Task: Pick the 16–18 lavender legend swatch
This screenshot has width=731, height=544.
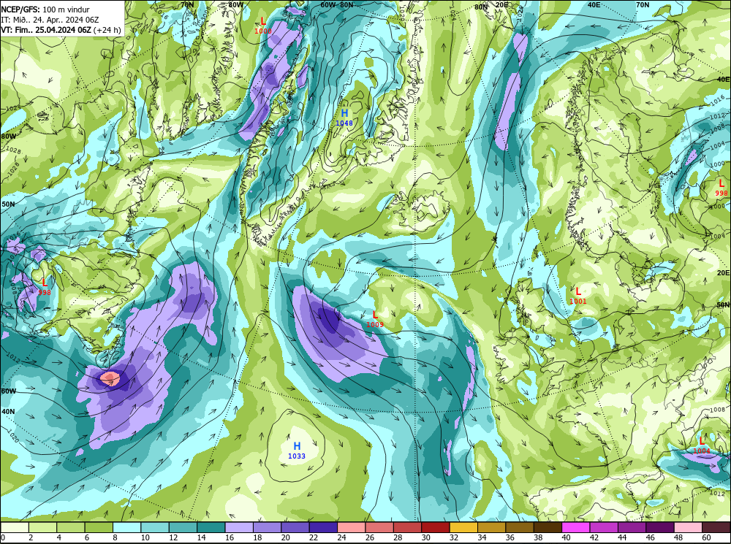Action: tap(239, 527)
